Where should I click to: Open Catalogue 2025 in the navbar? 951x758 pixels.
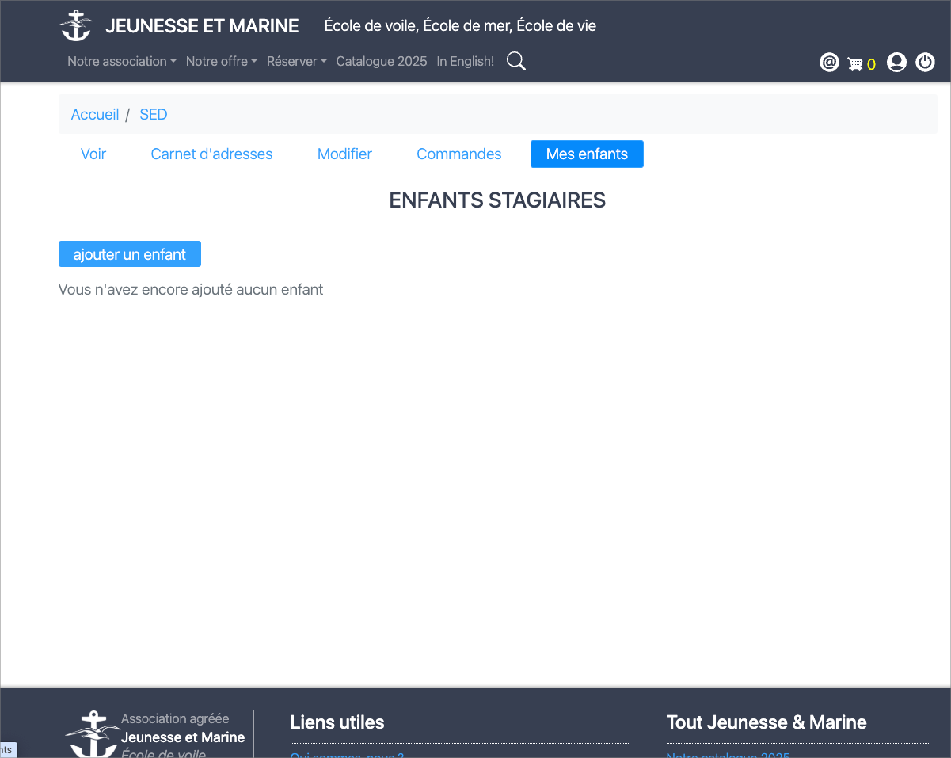tap(381, 62)
